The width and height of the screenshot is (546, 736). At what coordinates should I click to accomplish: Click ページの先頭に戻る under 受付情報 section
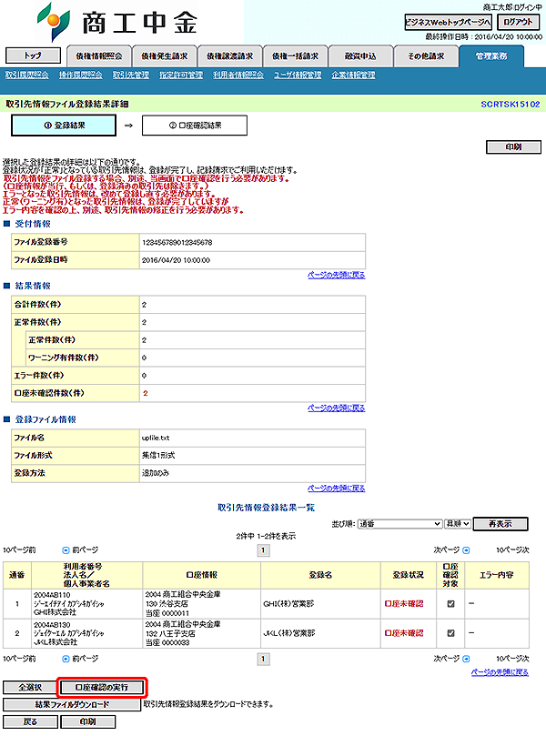click(337, 275)
